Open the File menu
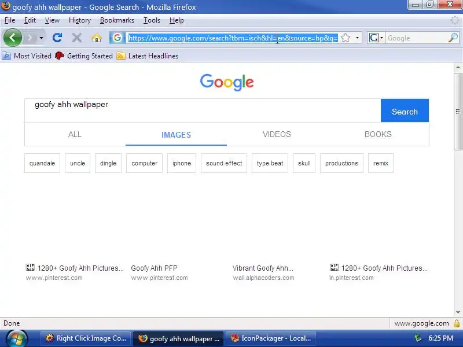463x347 pixels. click(x=10, y=20)
